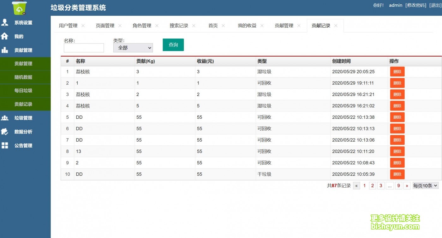
Task: Open the 类型 dropdown showing 全部
Action: (x=133, y=48)
